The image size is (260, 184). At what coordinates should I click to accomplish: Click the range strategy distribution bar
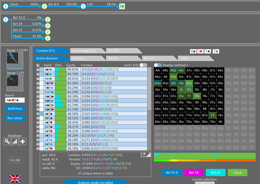coord(205,156)
